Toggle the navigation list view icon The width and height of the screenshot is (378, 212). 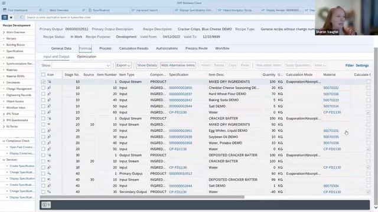(x=5, y=17)
